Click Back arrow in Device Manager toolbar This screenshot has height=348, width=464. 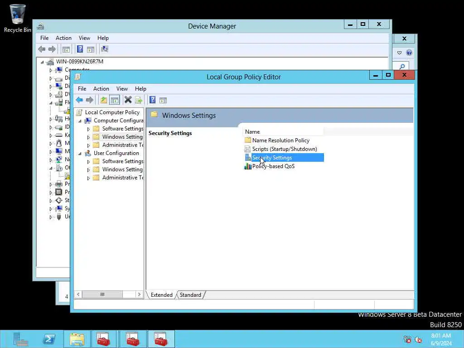tap(42, 49)
